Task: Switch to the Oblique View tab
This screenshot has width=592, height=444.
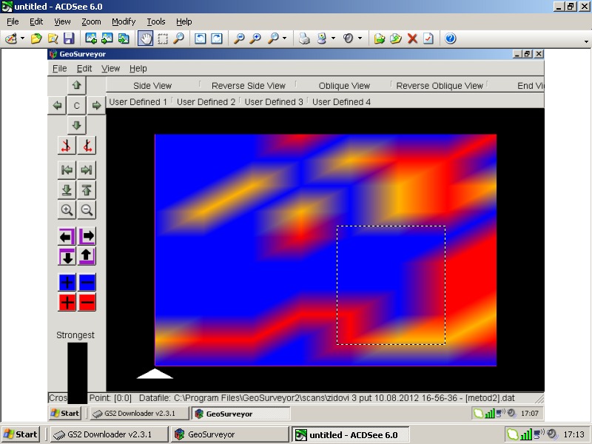Action: click(344, 86)
